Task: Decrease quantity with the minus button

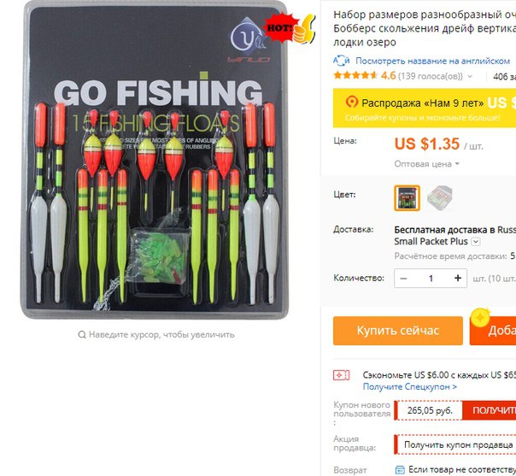Action: coord(403,279)
